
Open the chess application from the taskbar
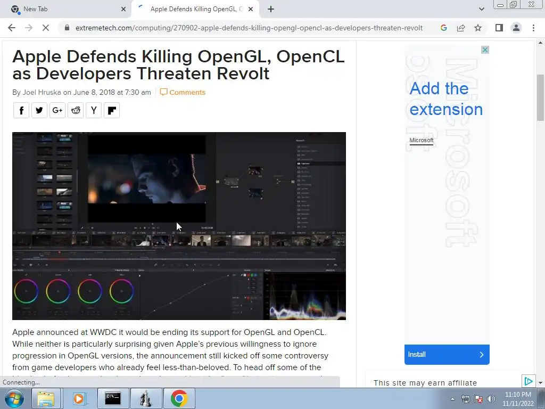click(x=146, y=398)
